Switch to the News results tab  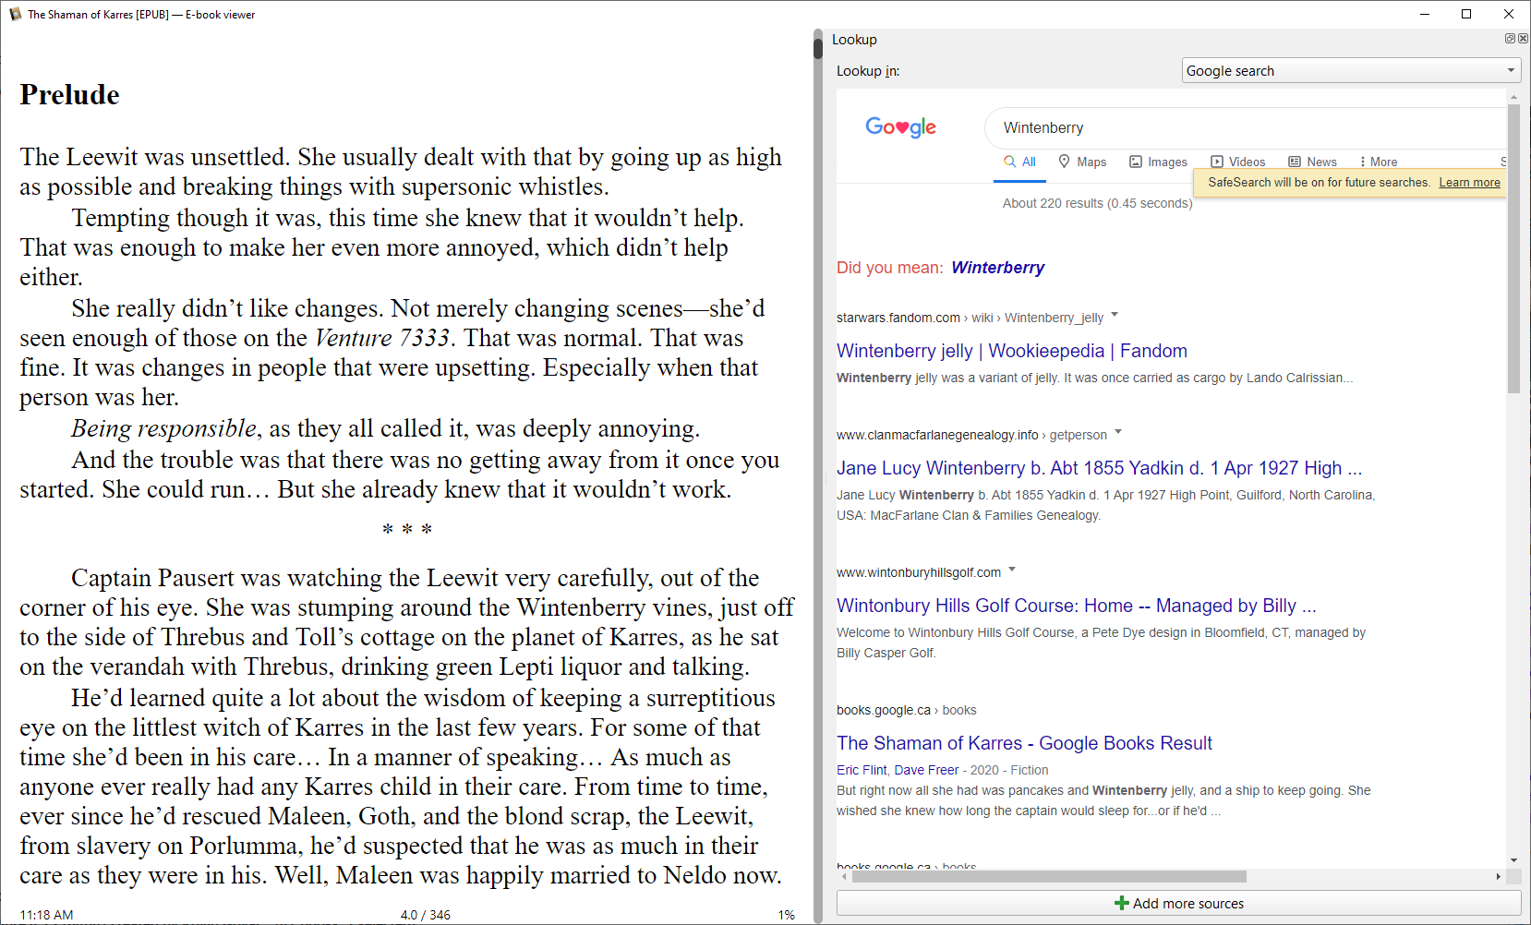tap(1312, 162)
